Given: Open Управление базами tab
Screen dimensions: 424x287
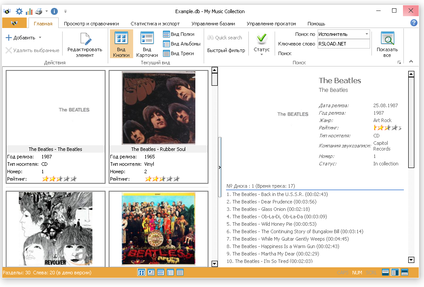Looking at the screenshot, I should [x=213, y=24].
